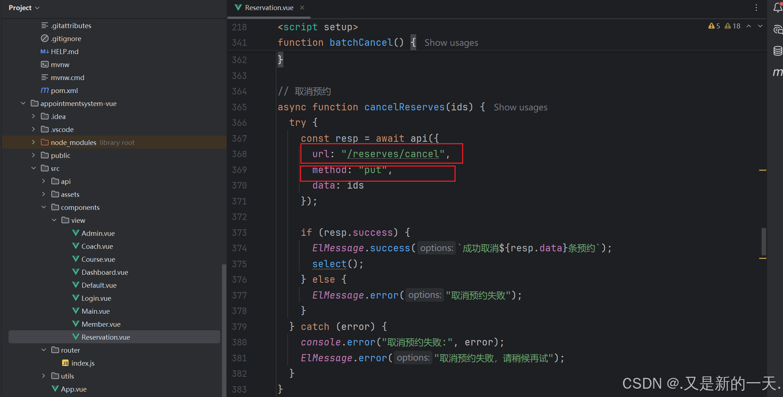Screen dimensions: 783x397
Task: Click the editor tabs kebab options icon
Action: point(756,8)
